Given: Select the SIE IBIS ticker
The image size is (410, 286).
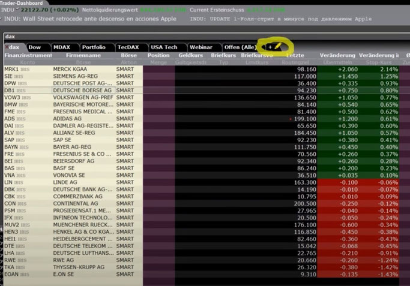Looking at the screenshot, I should (14, 76).
